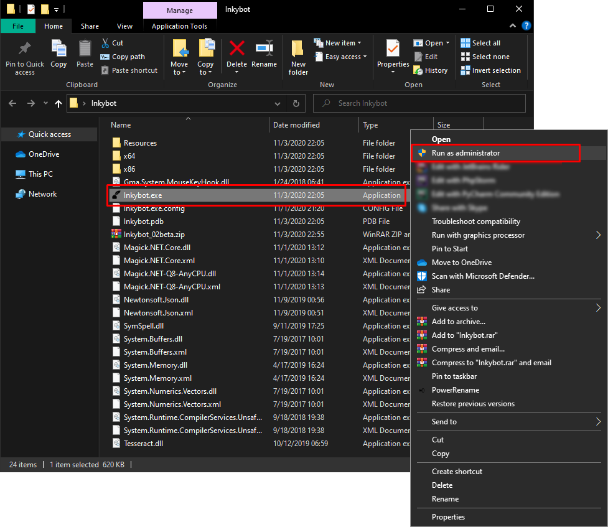608x527 pixels.
Task: Select This PC in the navigation pane
Action: [40, 174]
